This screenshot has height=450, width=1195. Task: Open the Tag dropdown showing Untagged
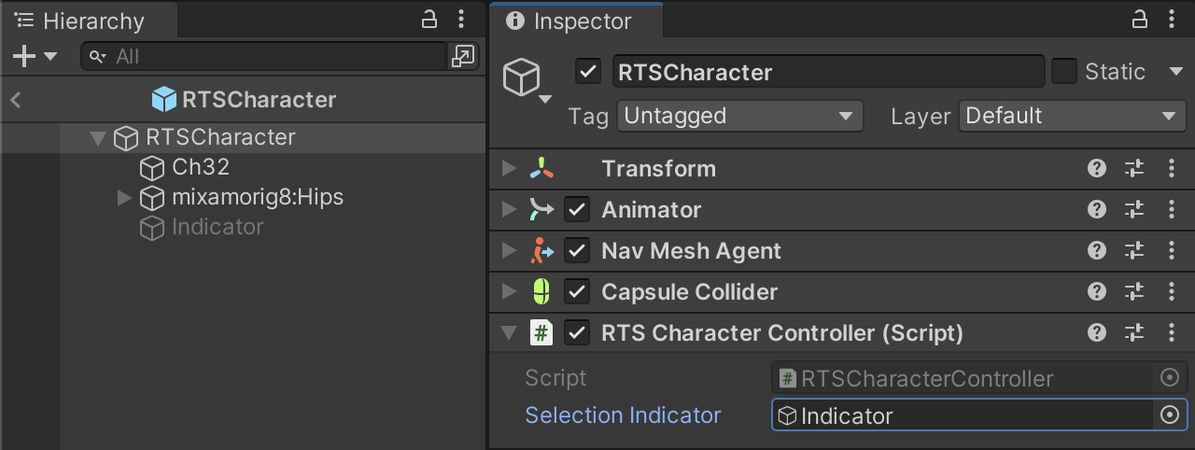tap(739, 117)
